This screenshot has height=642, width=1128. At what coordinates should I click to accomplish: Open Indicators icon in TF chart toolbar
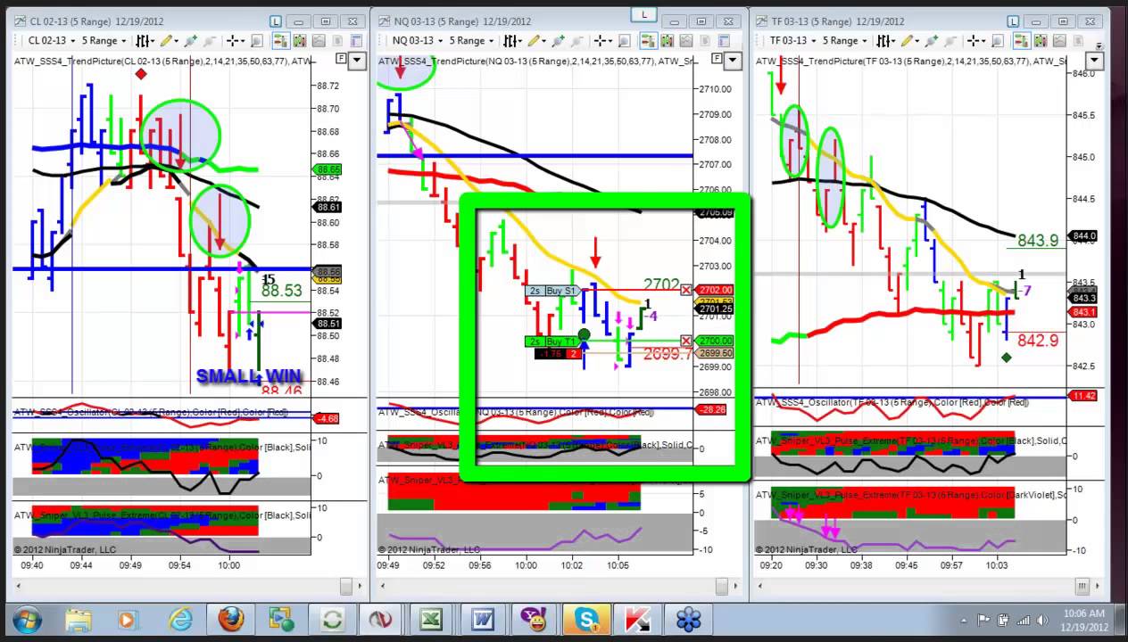1059,40
